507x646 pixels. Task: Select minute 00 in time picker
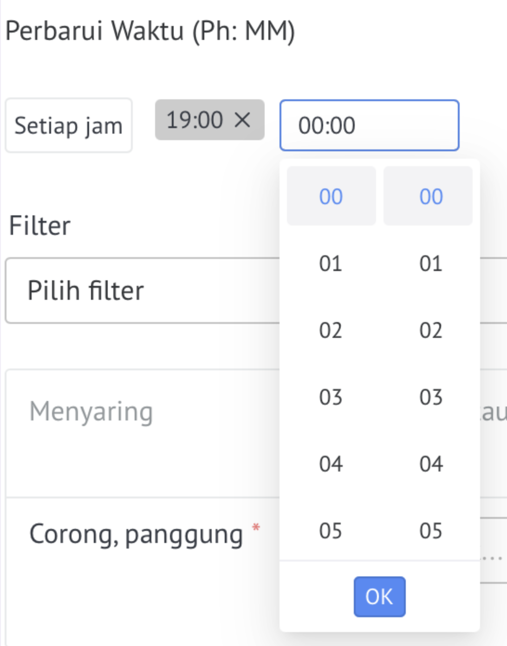coord(428,196)
